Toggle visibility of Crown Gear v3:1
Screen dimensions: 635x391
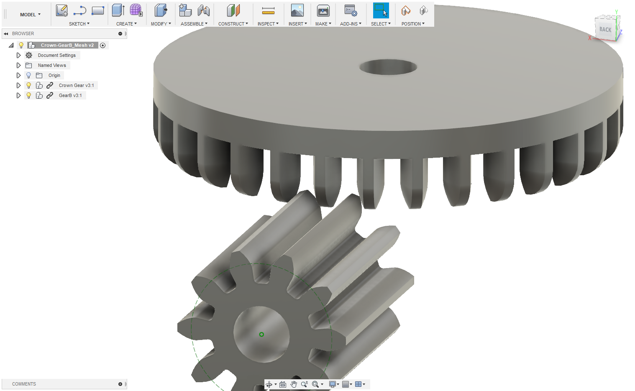pos(28,85)
